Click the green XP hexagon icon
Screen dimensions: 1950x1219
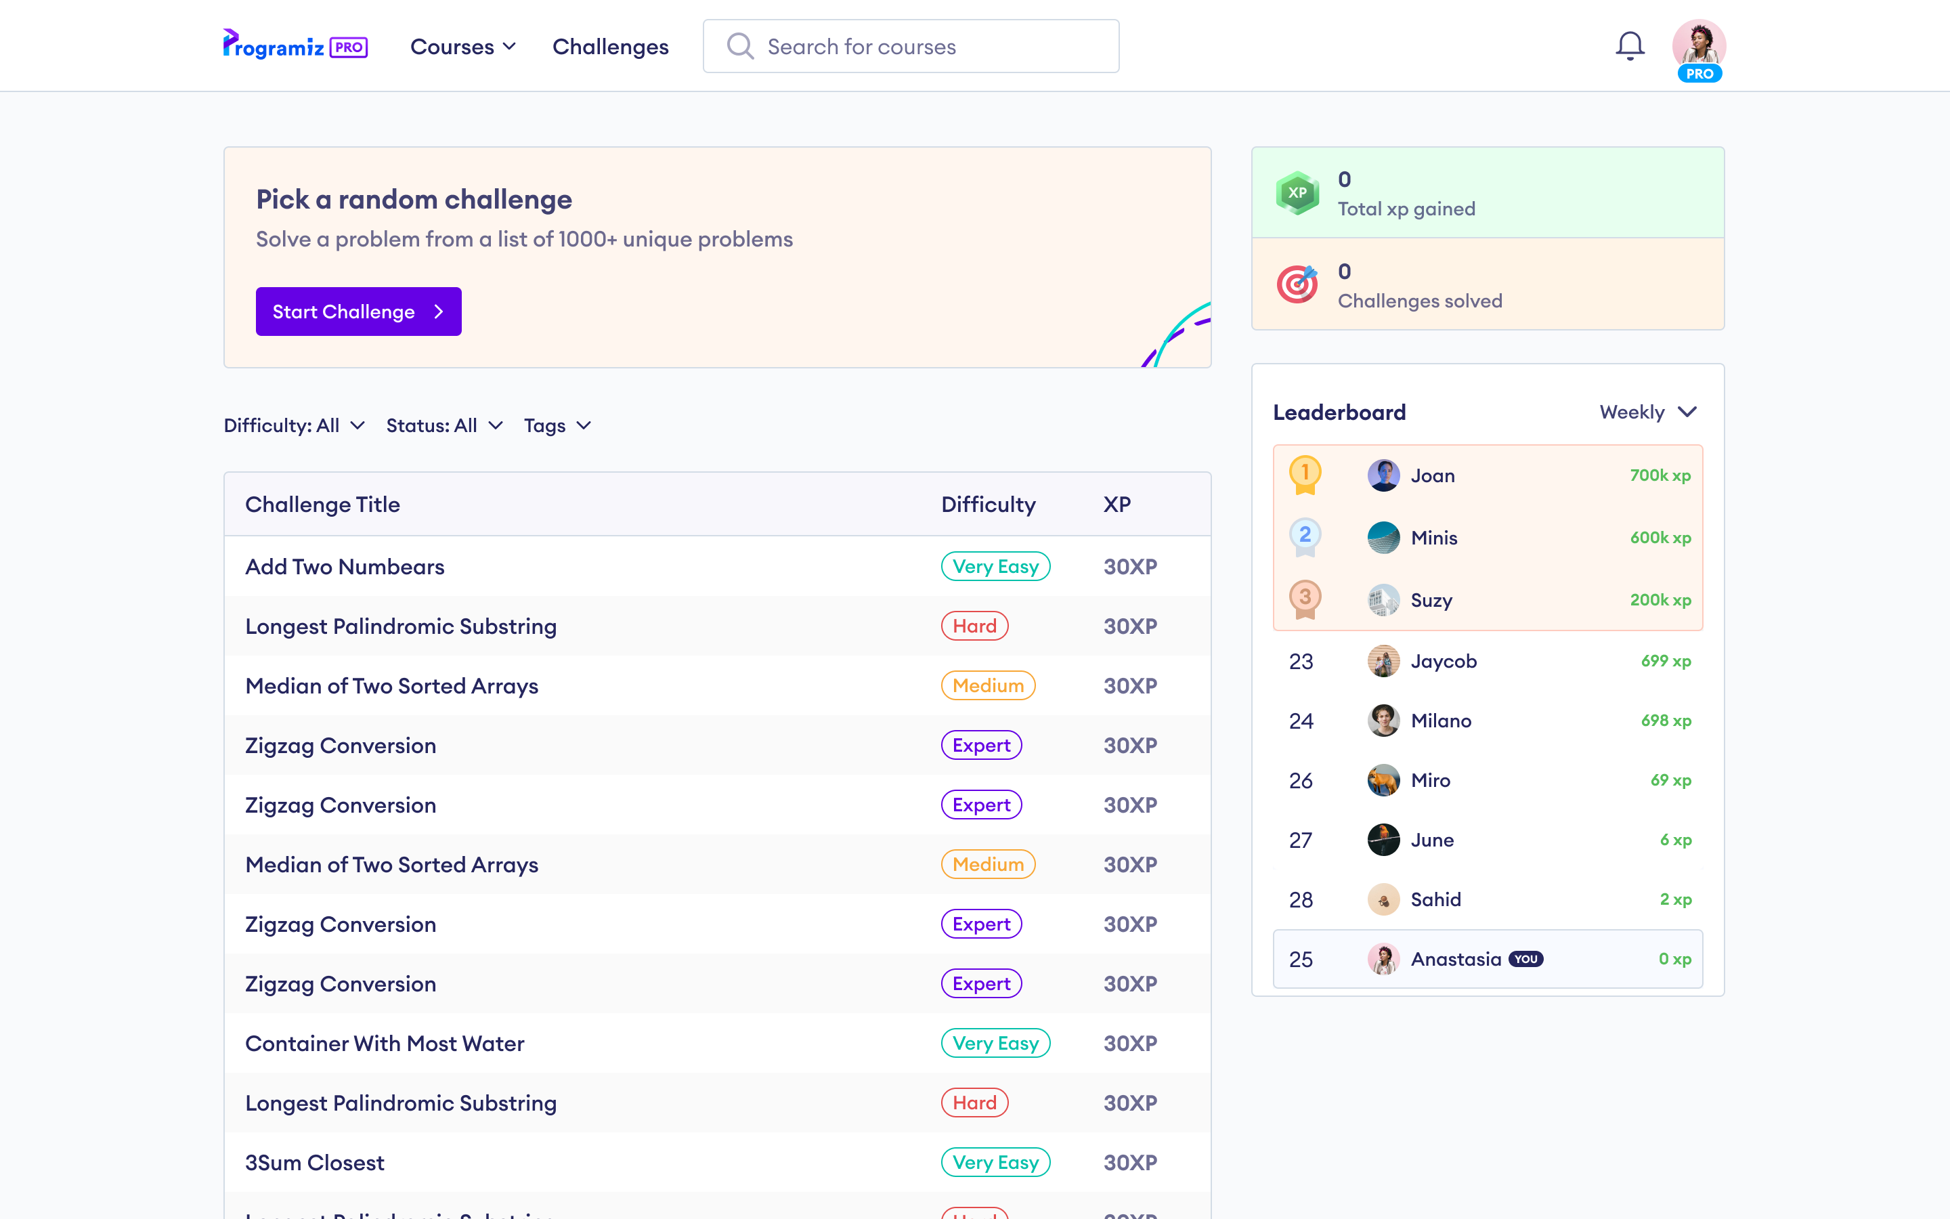pyautogui.click(x=1297, y=193)
